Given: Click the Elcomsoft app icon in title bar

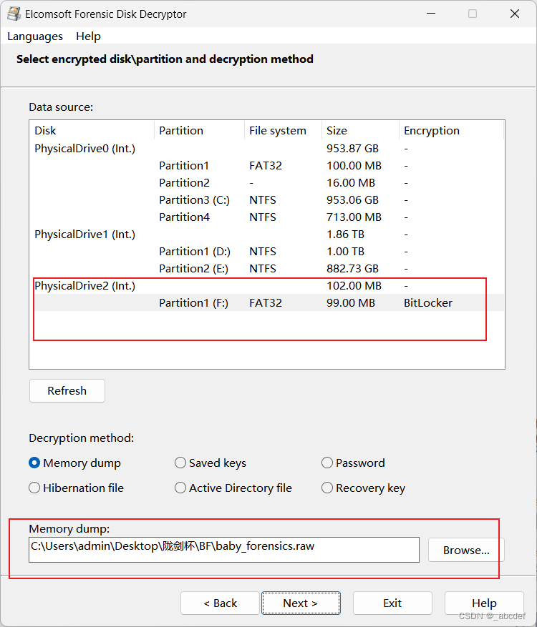Looking at the screenshot, I should tap(14, 14).
